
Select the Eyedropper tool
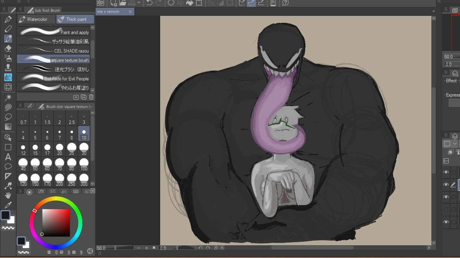[x=8, y=205]
